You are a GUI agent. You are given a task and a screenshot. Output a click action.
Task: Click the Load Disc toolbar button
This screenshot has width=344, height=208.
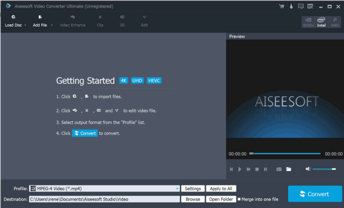click(13, 21)
